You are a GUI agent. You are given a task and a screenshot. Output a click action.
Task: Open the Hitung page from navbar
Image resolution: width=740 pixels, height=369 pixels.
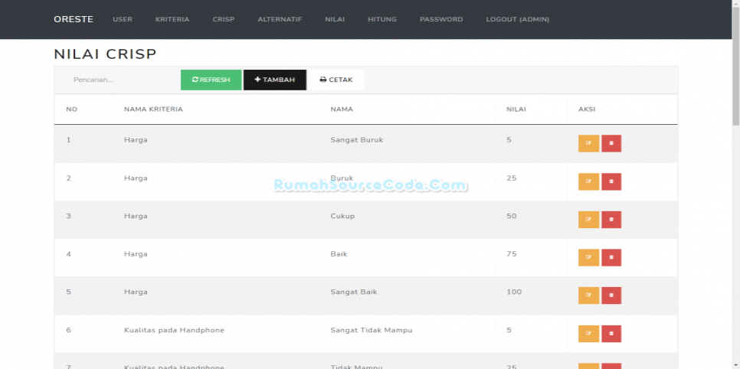click(x=381, y=19)
